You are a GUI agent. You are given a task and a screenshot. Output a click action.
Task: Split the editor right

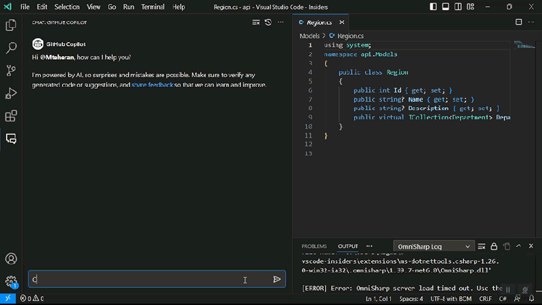point(519,22)
